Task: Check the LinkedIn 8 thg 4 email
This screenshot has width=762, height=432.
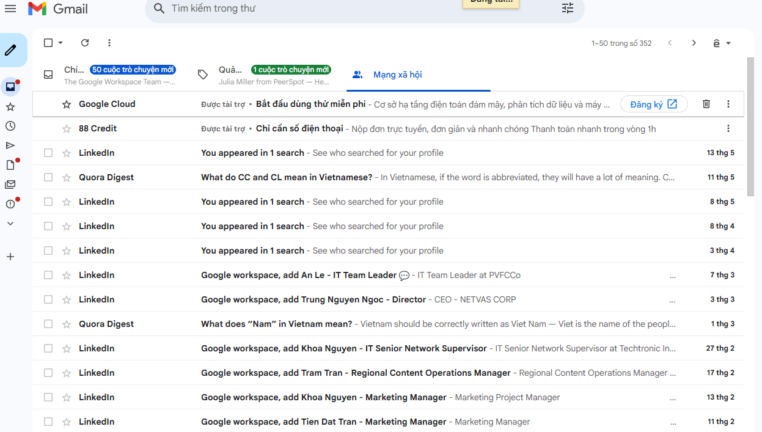Action: (48, 226)
